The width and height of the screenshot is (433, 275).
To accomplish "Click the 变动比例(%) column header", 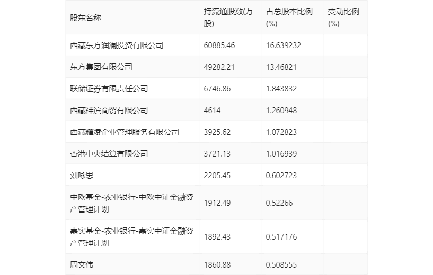I will pos(343,17).
